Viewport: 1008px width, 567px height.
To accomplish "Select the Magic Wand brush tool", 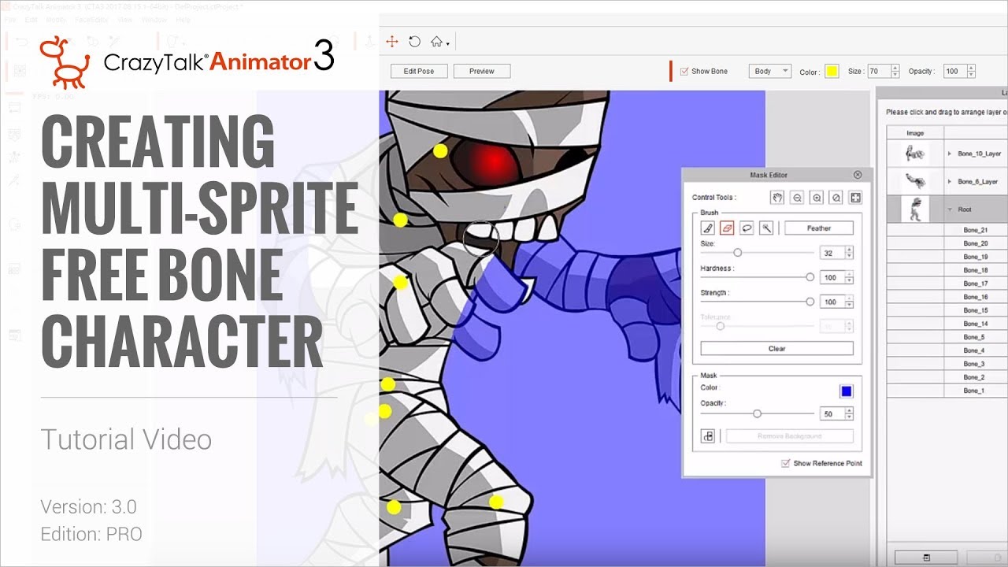I will [765, 228].
